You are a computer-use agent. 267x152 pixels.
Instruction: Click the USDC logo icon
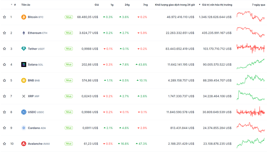[24, 112]
